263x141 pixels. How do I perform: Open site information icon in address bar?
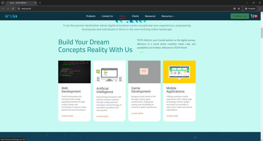[x=19, y=8]
